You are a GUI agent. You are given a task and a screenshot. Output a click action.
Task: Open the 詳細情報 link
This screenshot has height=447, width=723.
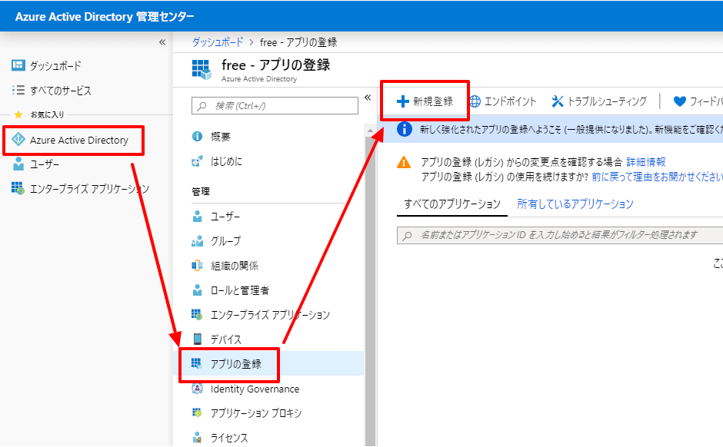click(646, 162)
